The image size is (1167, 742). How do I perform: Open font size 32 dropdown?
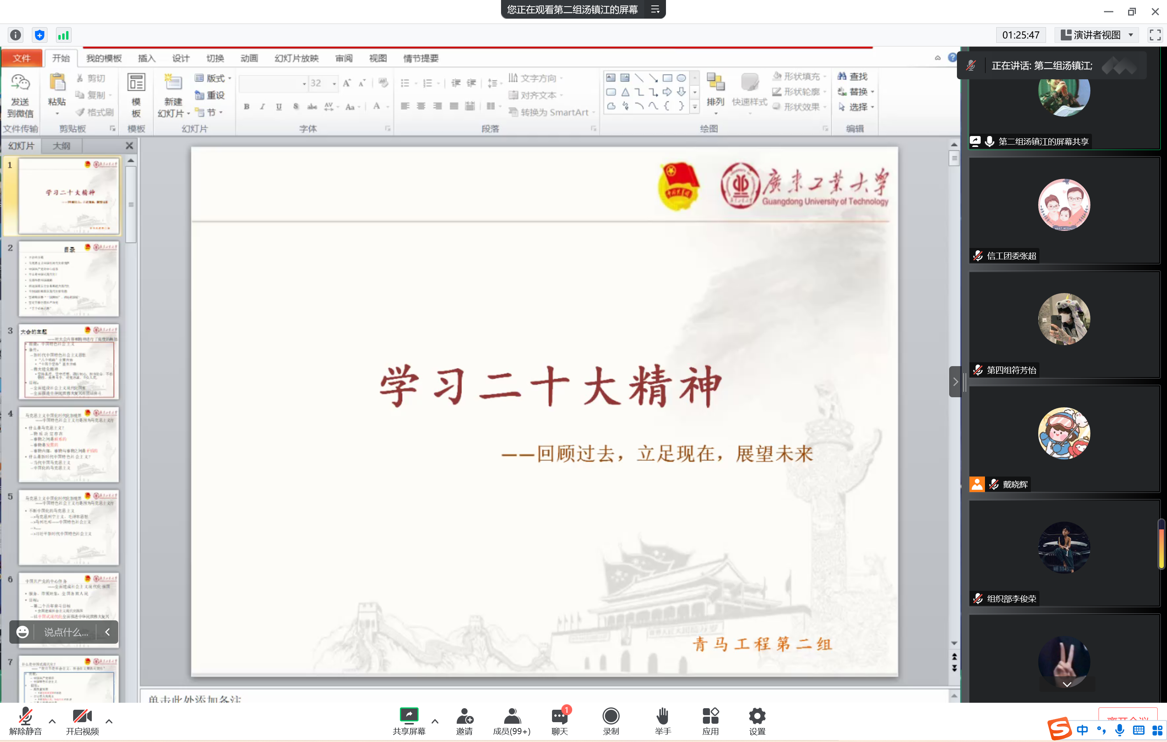coord(335,83)
